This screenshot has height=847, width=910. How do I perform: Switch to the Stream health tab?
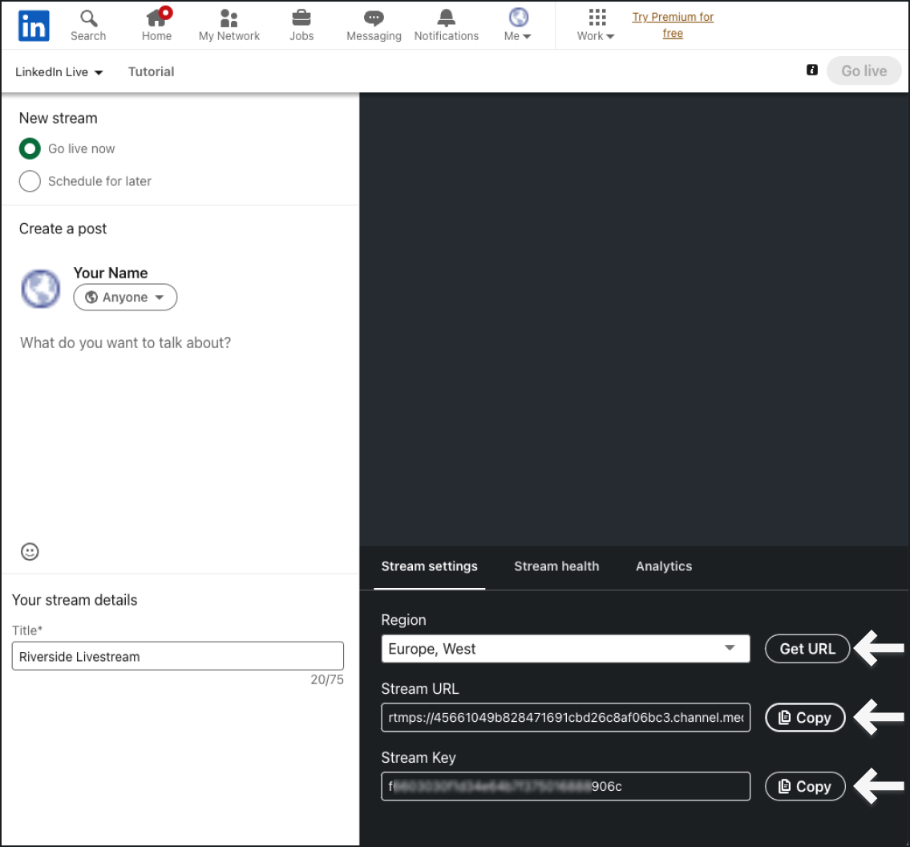556,566
